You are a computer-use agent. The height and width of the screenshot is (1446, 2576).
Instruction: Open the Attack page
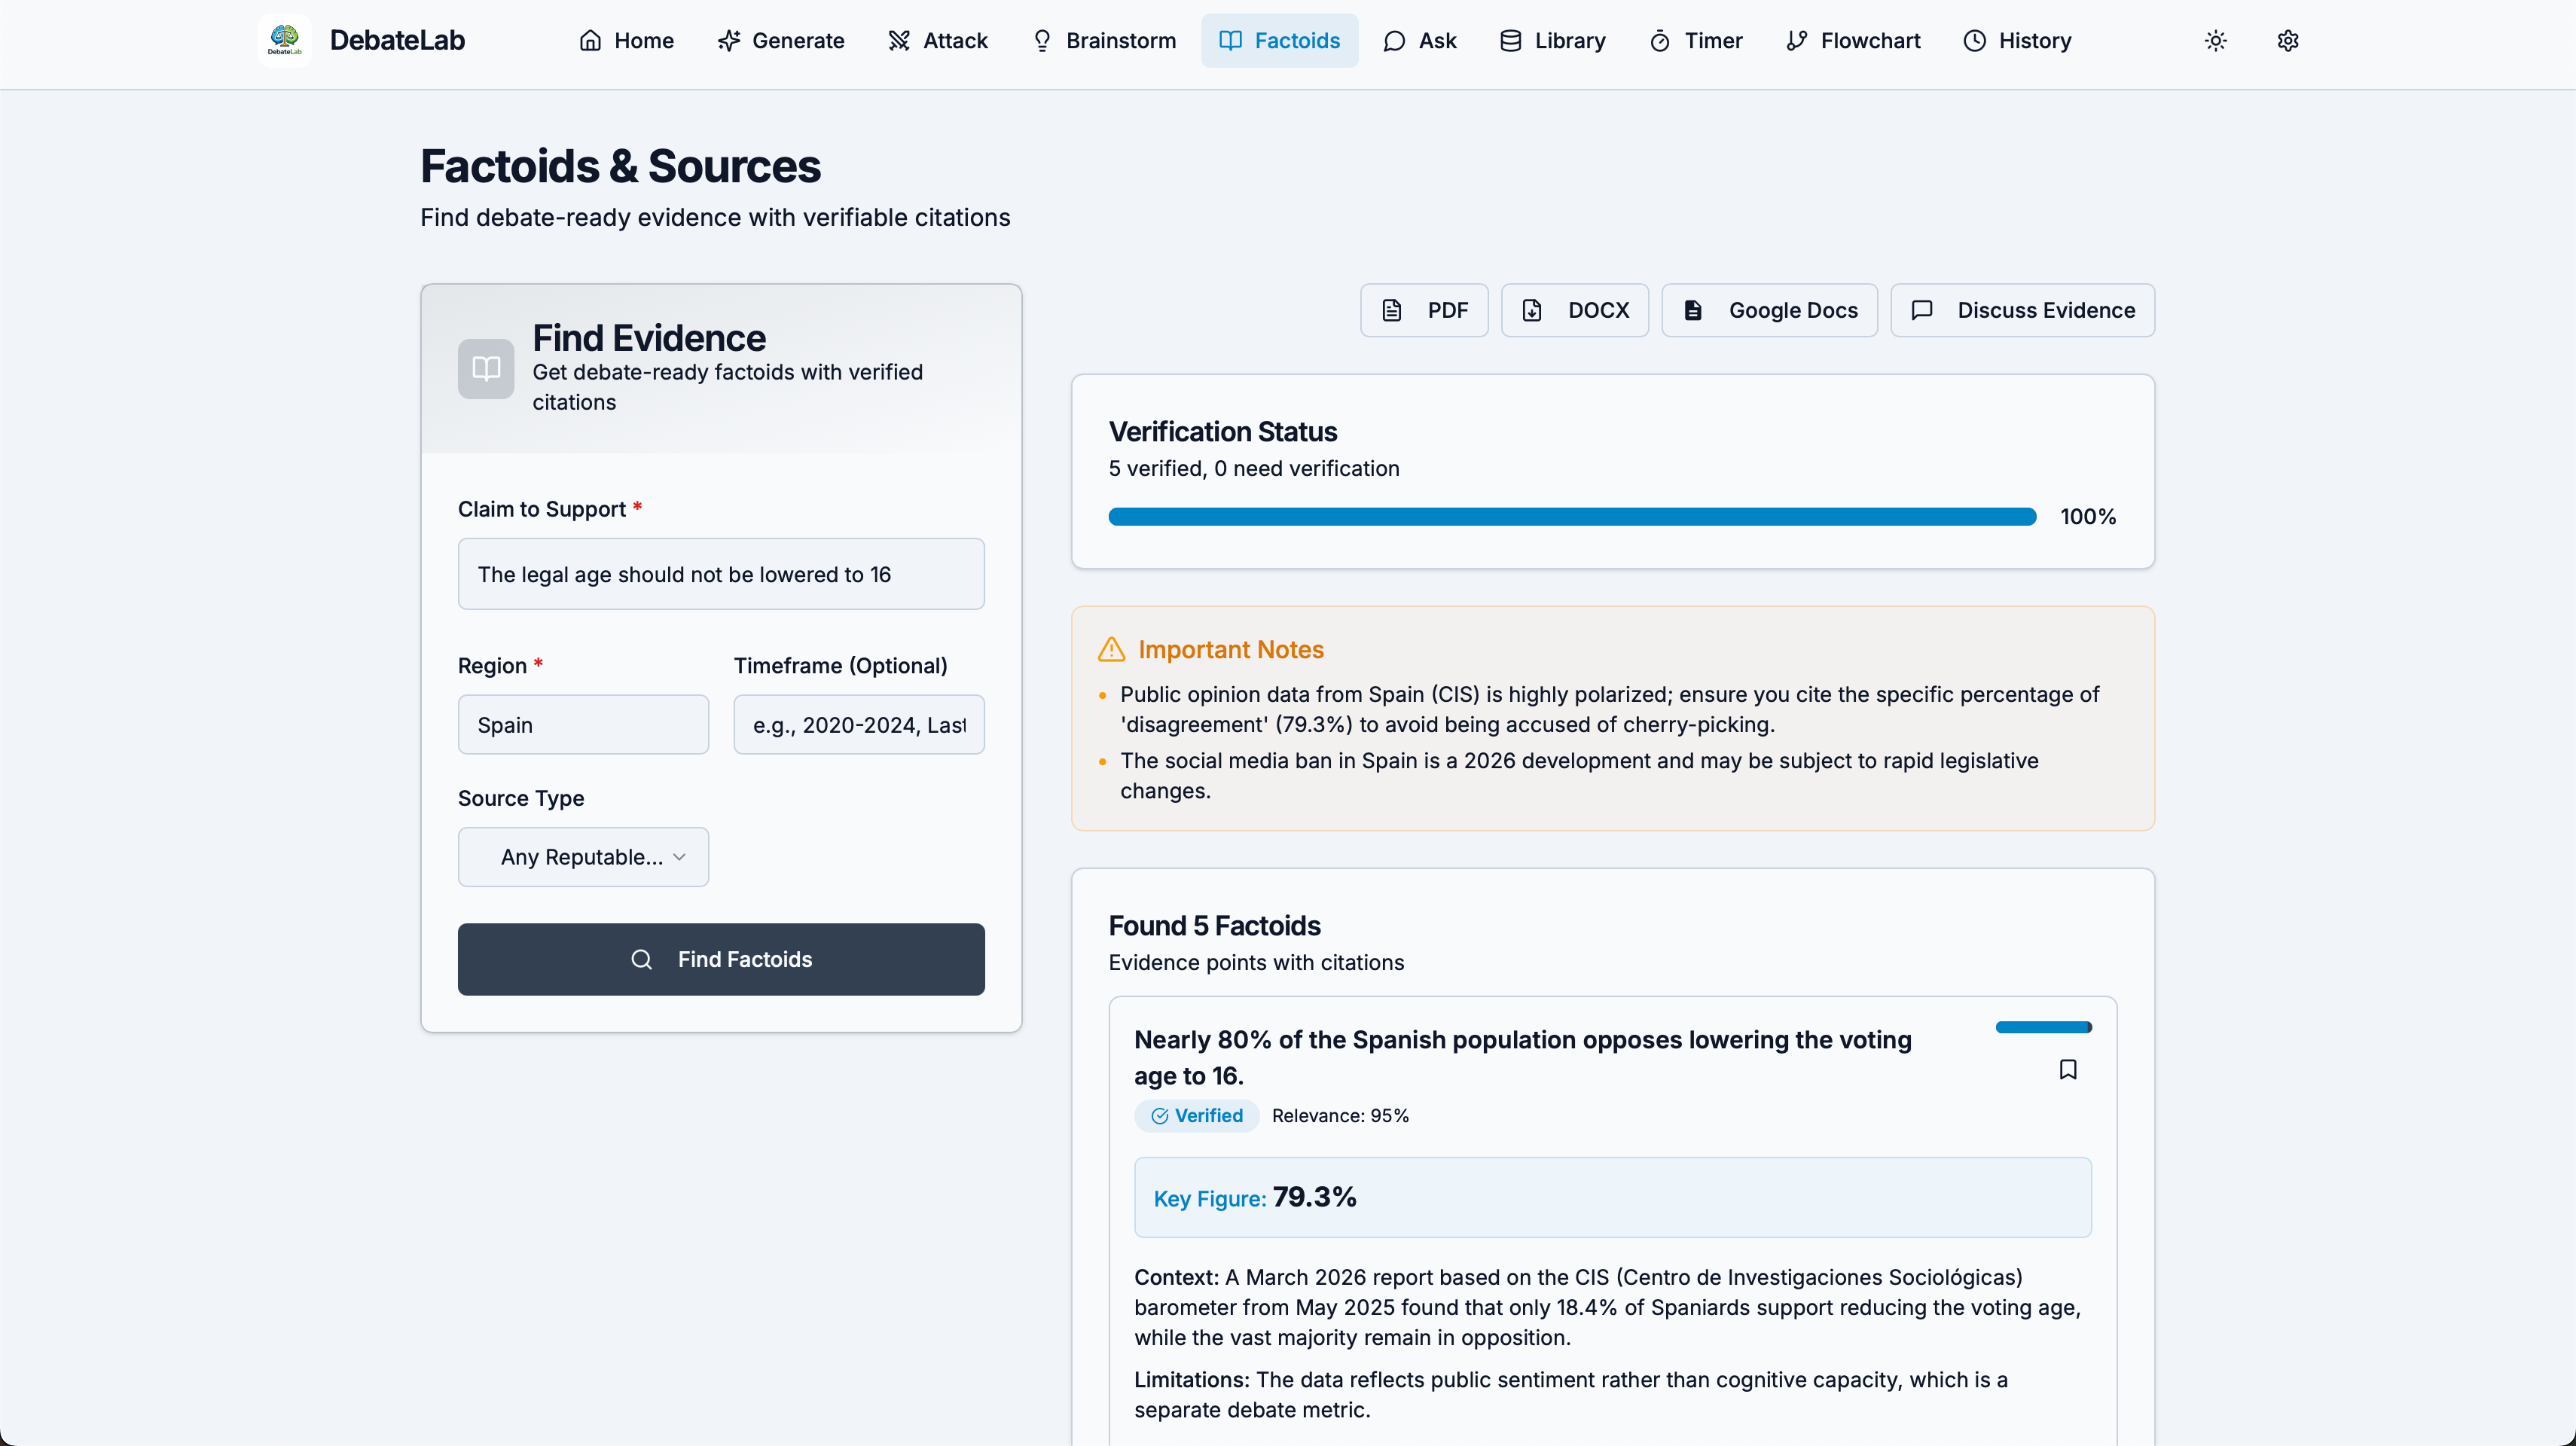click(938, 41)
